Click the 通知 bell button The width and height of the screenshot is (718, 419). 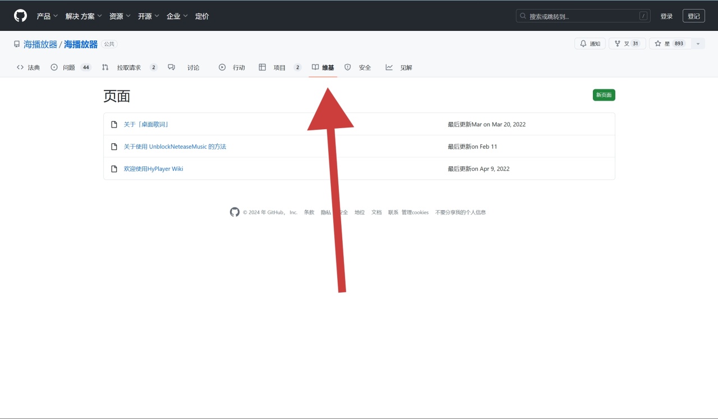coord(590,43)
